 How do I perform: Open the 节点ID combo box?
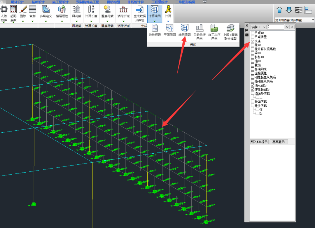264,27
